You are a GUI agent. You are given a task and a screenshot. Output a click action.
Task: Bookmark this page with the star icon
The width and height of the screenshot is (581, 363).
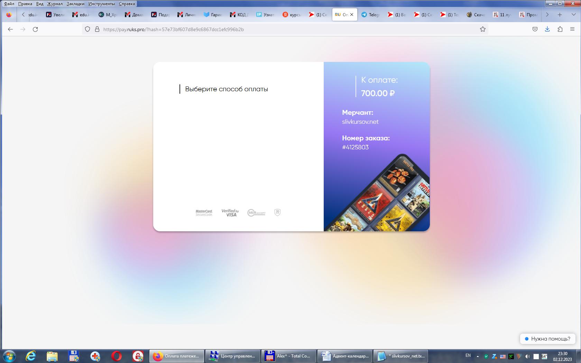click(x=483, y=29)
